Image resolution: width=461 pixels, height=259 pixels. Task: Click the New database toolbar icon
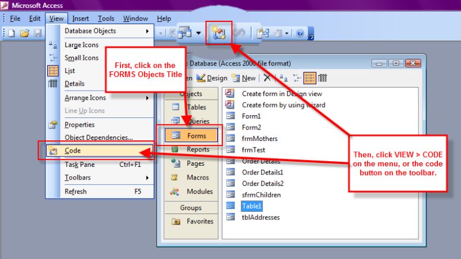click(x=12, y=33)
